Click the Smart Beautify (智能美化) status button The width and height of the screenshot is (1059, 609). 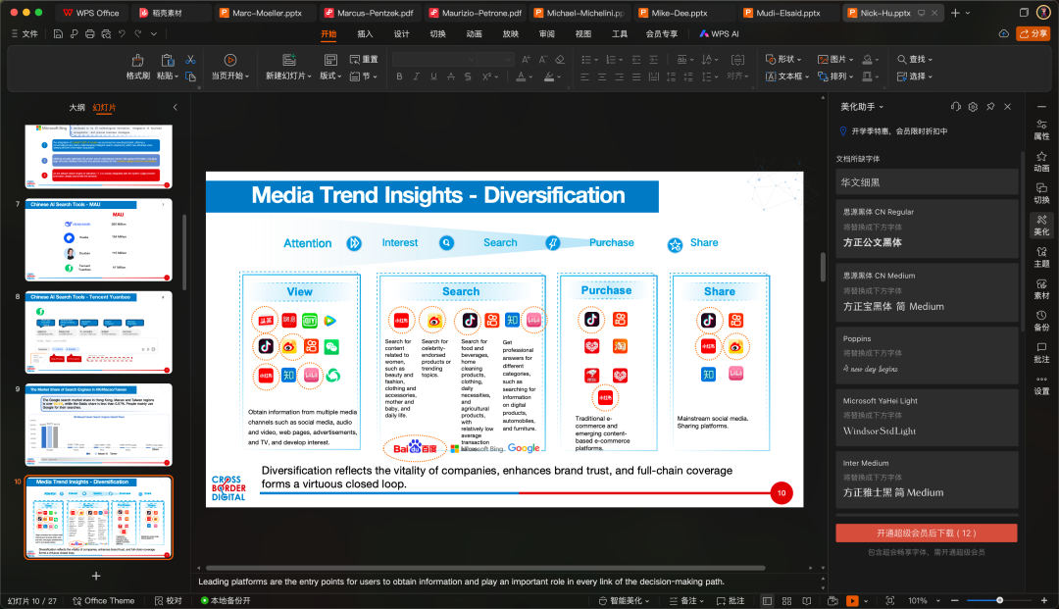[x=624, y=600]
